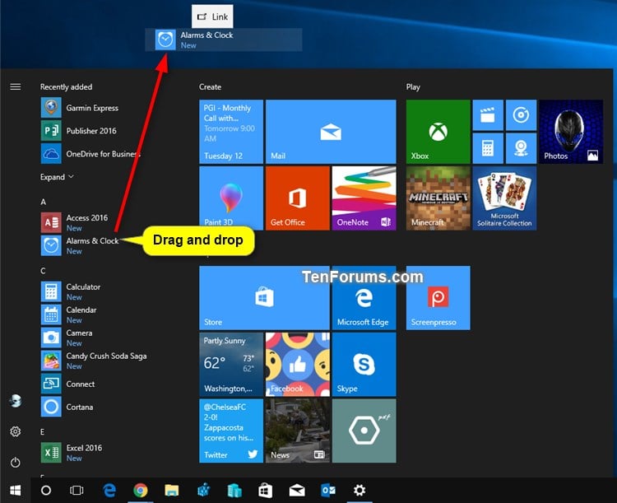Click the Recently added heading
The width and height of the screenshot is (617, 503).
click(x=66, y=86)
